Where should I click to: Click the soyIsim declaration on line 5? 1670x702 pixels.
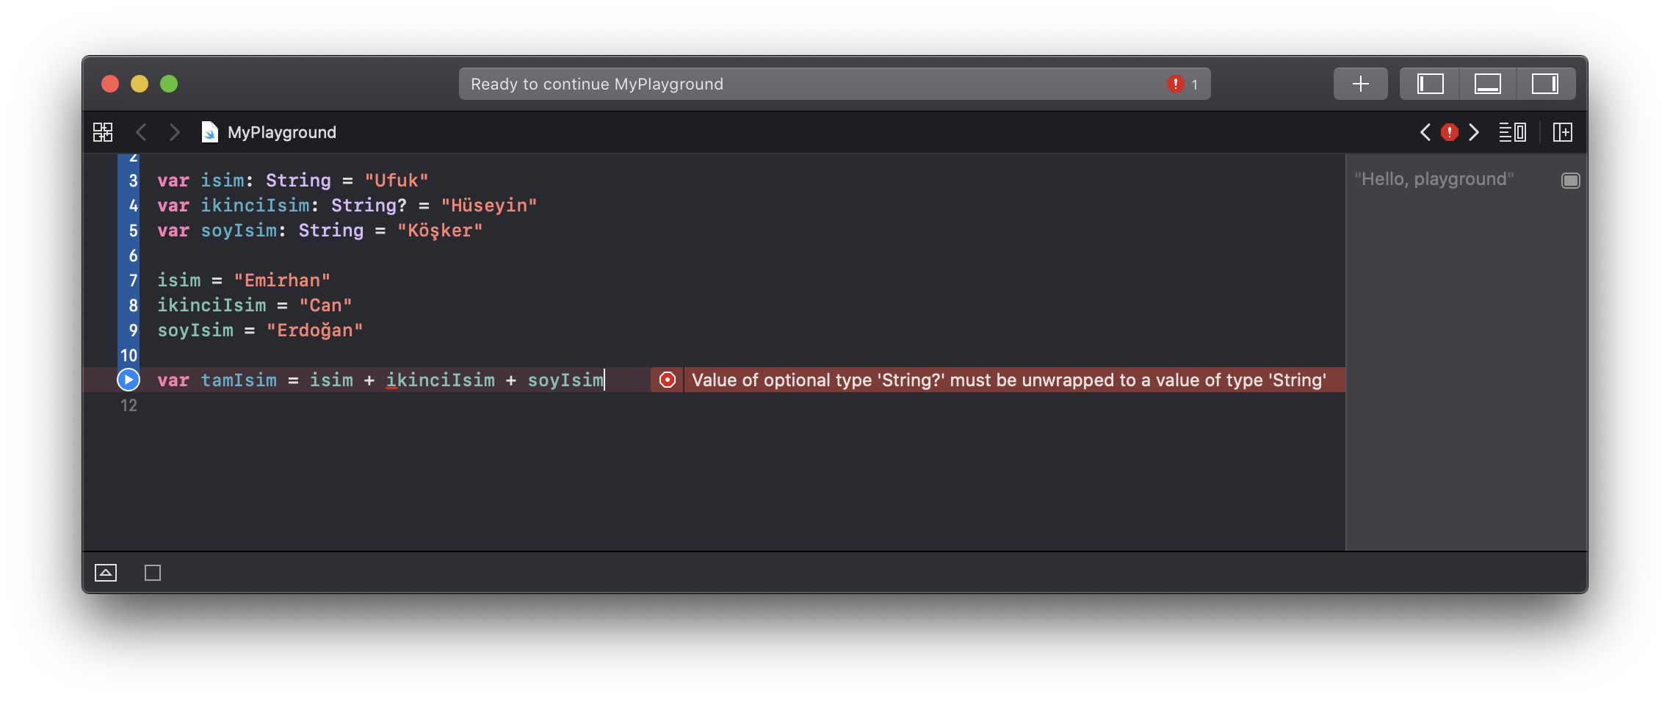tap(239, 231)
